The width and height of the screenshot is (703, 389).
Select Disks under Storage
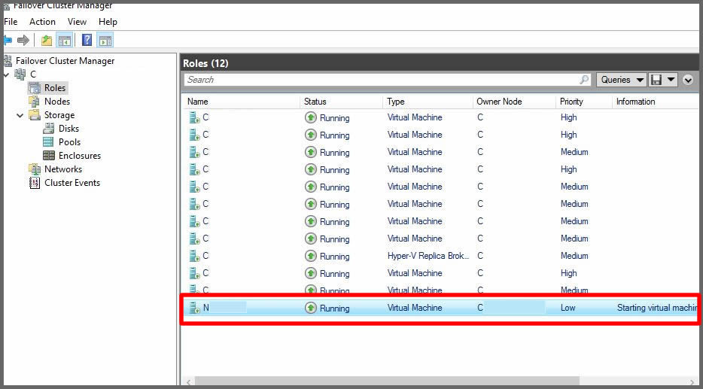(x=68, y=129)
